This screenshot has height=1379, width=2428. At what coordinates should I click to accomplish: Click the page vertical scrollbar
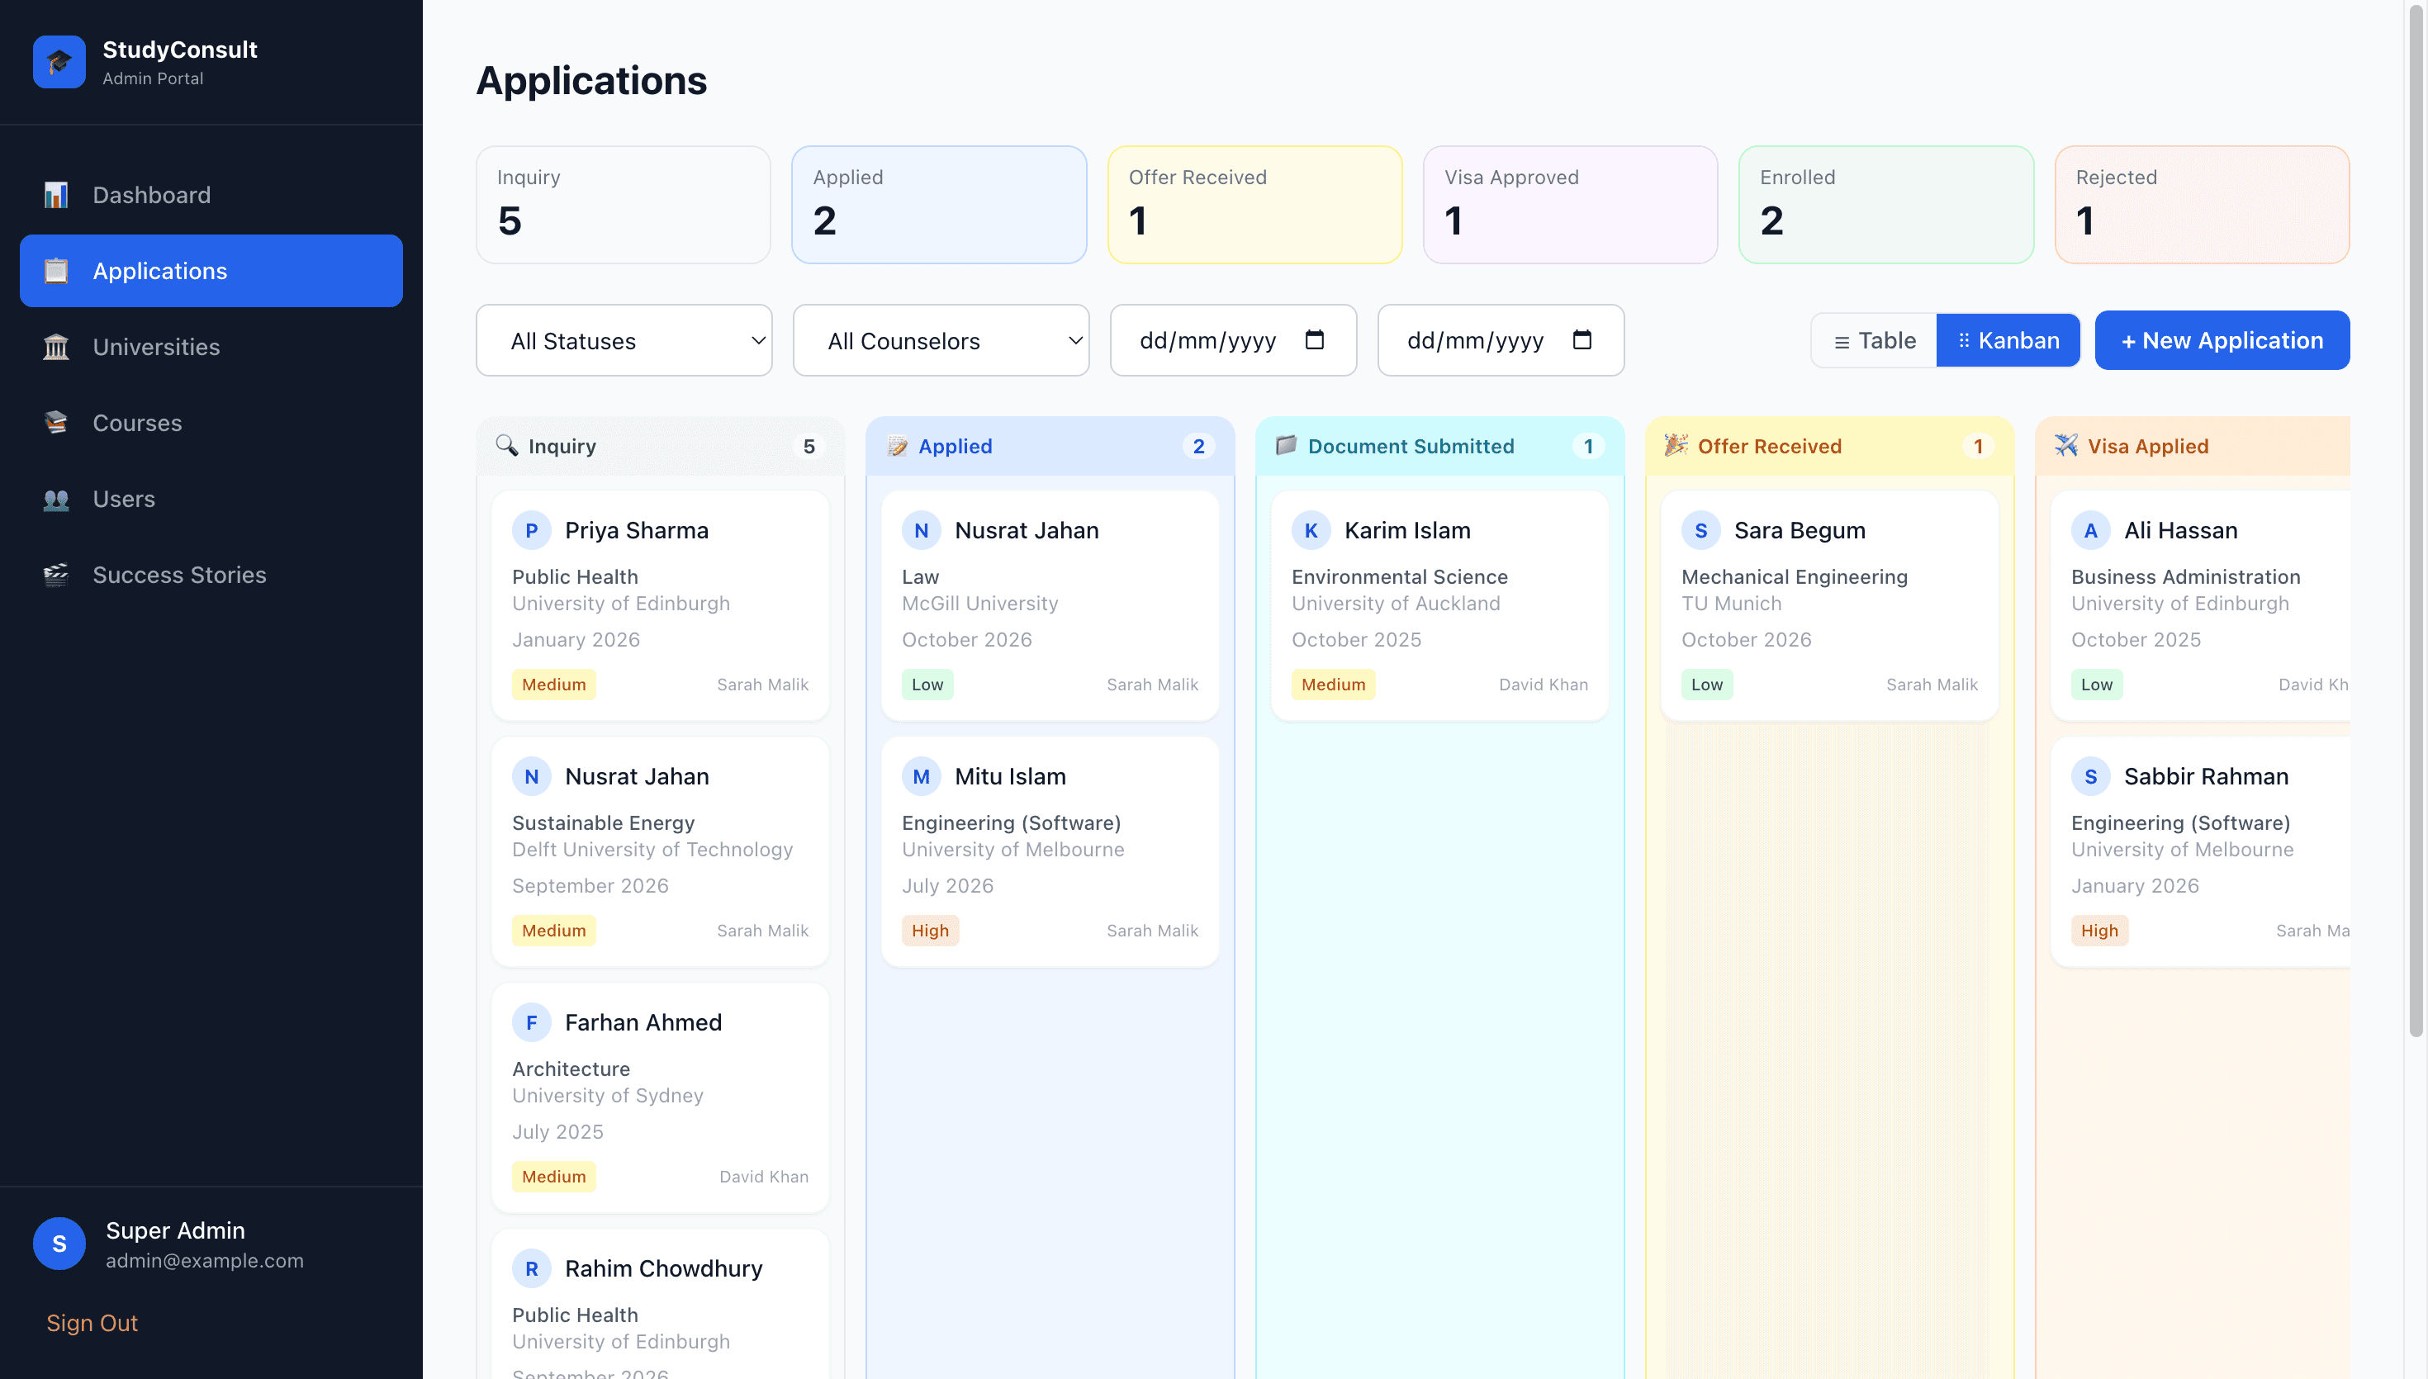(x=2416, y=521)
